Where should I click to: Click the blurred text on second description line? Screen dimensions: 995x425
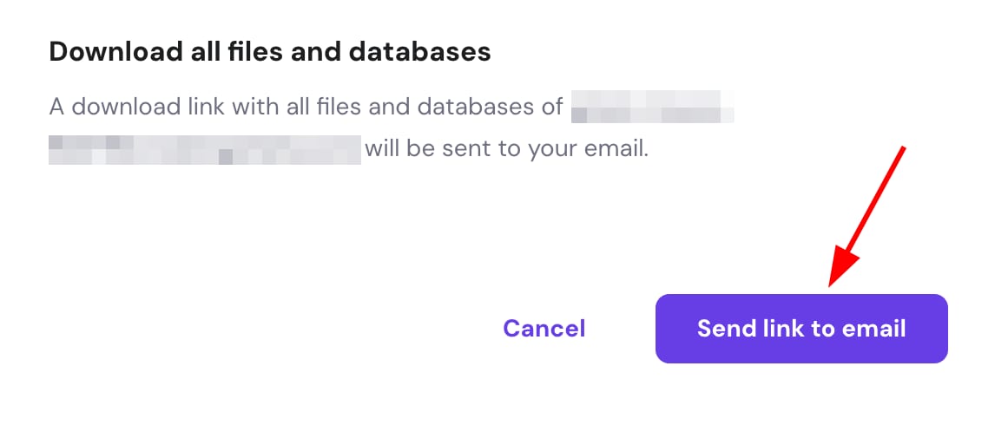tap(205, 149)
